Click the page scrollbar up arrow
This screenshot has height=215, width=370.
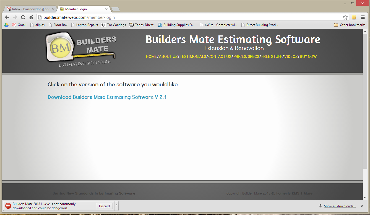(x=365, y=32)
